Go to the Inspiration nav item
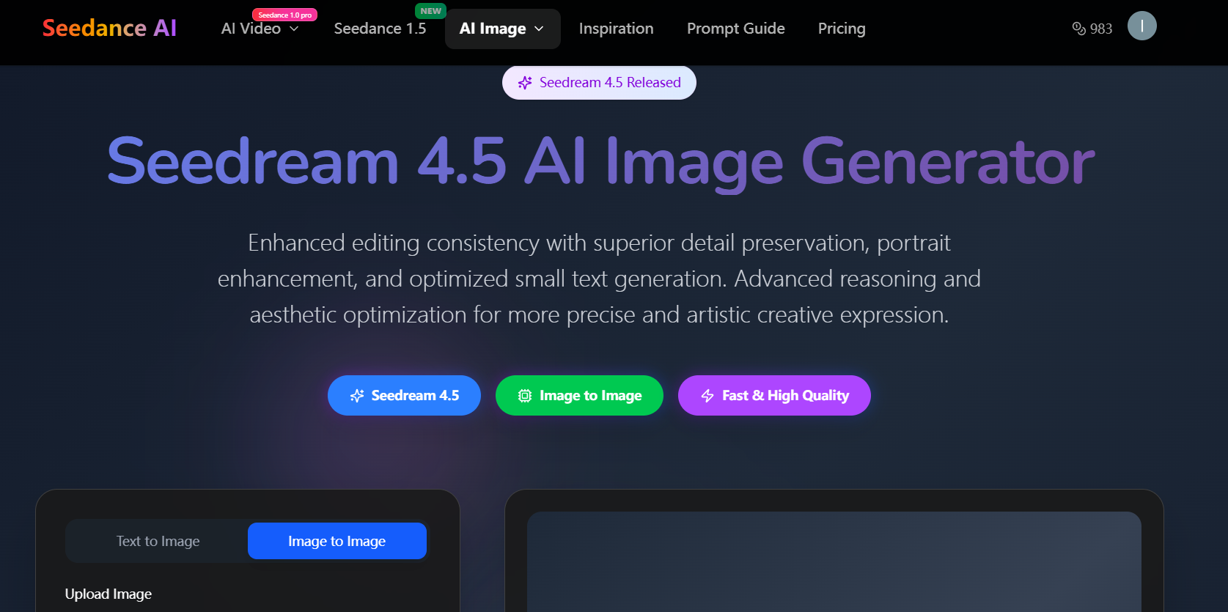The height and width of the screenshot is (612, 1228). tap(616, 29)
